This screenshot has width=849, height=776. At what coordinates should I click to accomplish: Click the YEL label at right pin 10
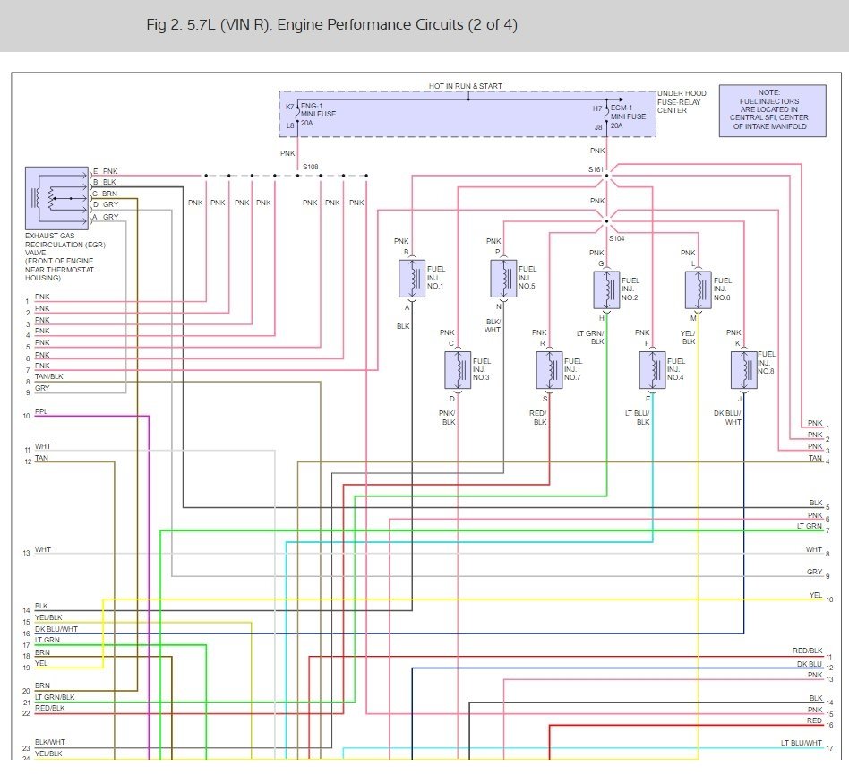pyautogui.click(x=816, y=596)
